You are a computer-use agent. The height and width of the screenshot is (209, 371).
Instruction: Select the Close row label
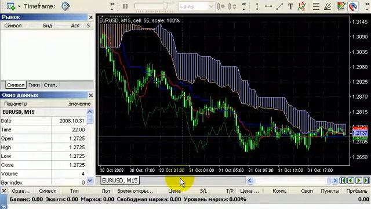(8, 165)
